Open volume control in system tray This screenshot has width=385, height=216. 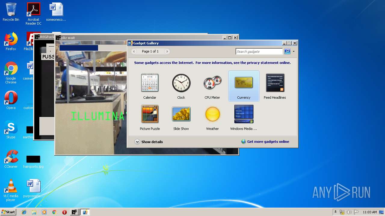click(x=349, y=212)
